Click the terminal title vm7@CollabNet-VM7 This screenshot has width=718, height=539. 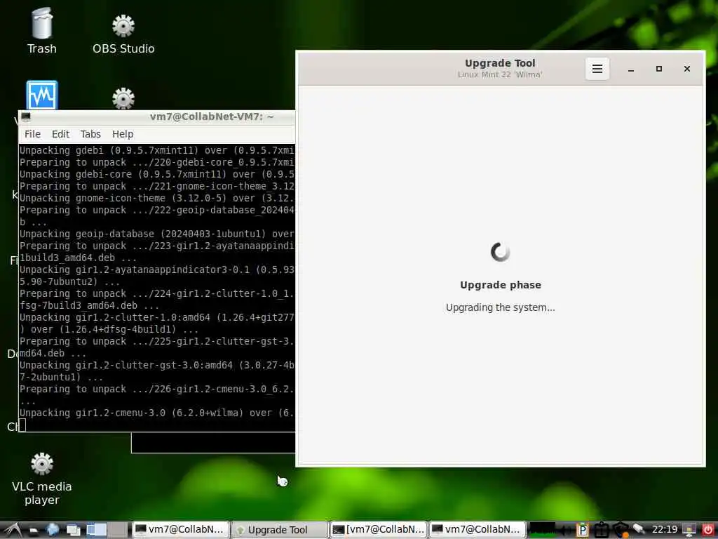212,117
